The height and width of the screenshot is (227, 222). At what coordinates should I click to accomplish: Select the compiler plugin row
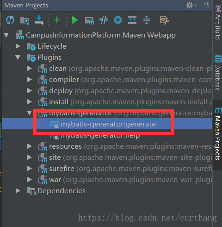[x=107, y=80]
